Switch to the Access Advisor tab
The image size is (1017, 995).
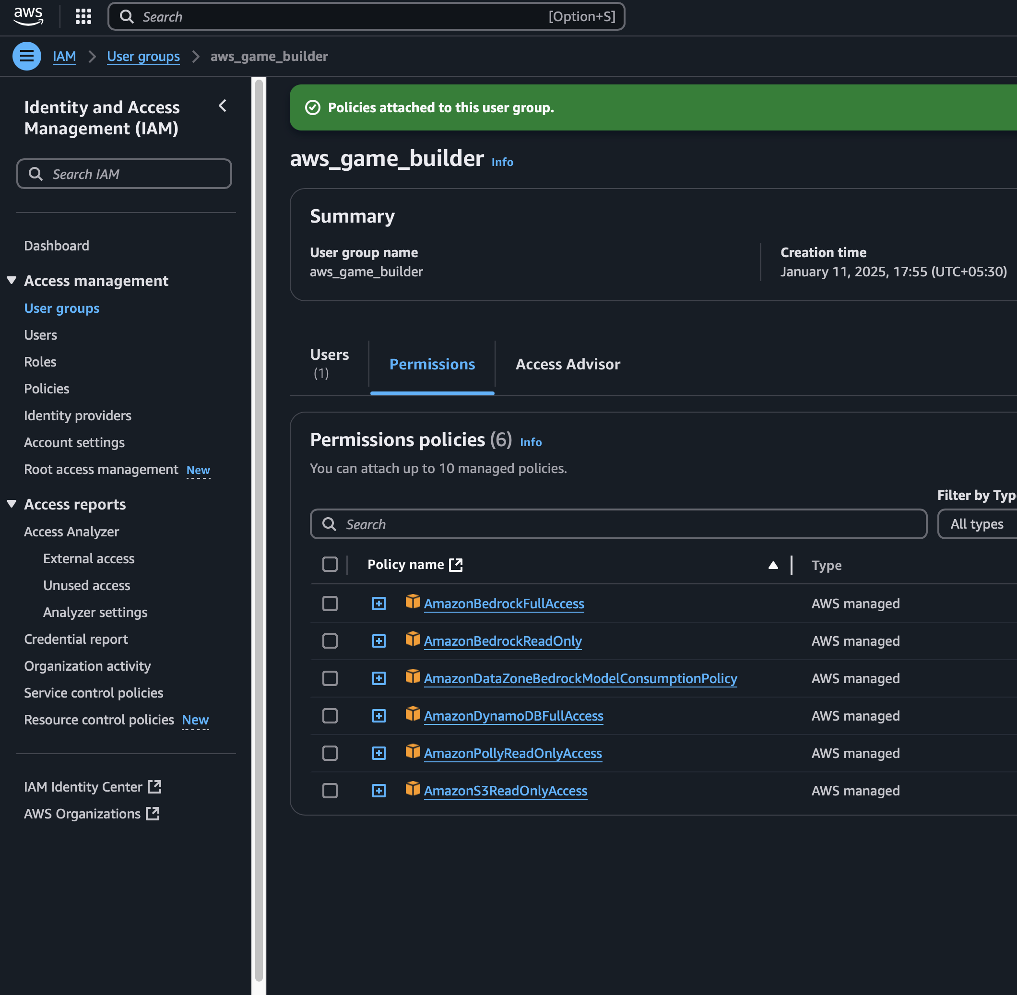[568, 364]
